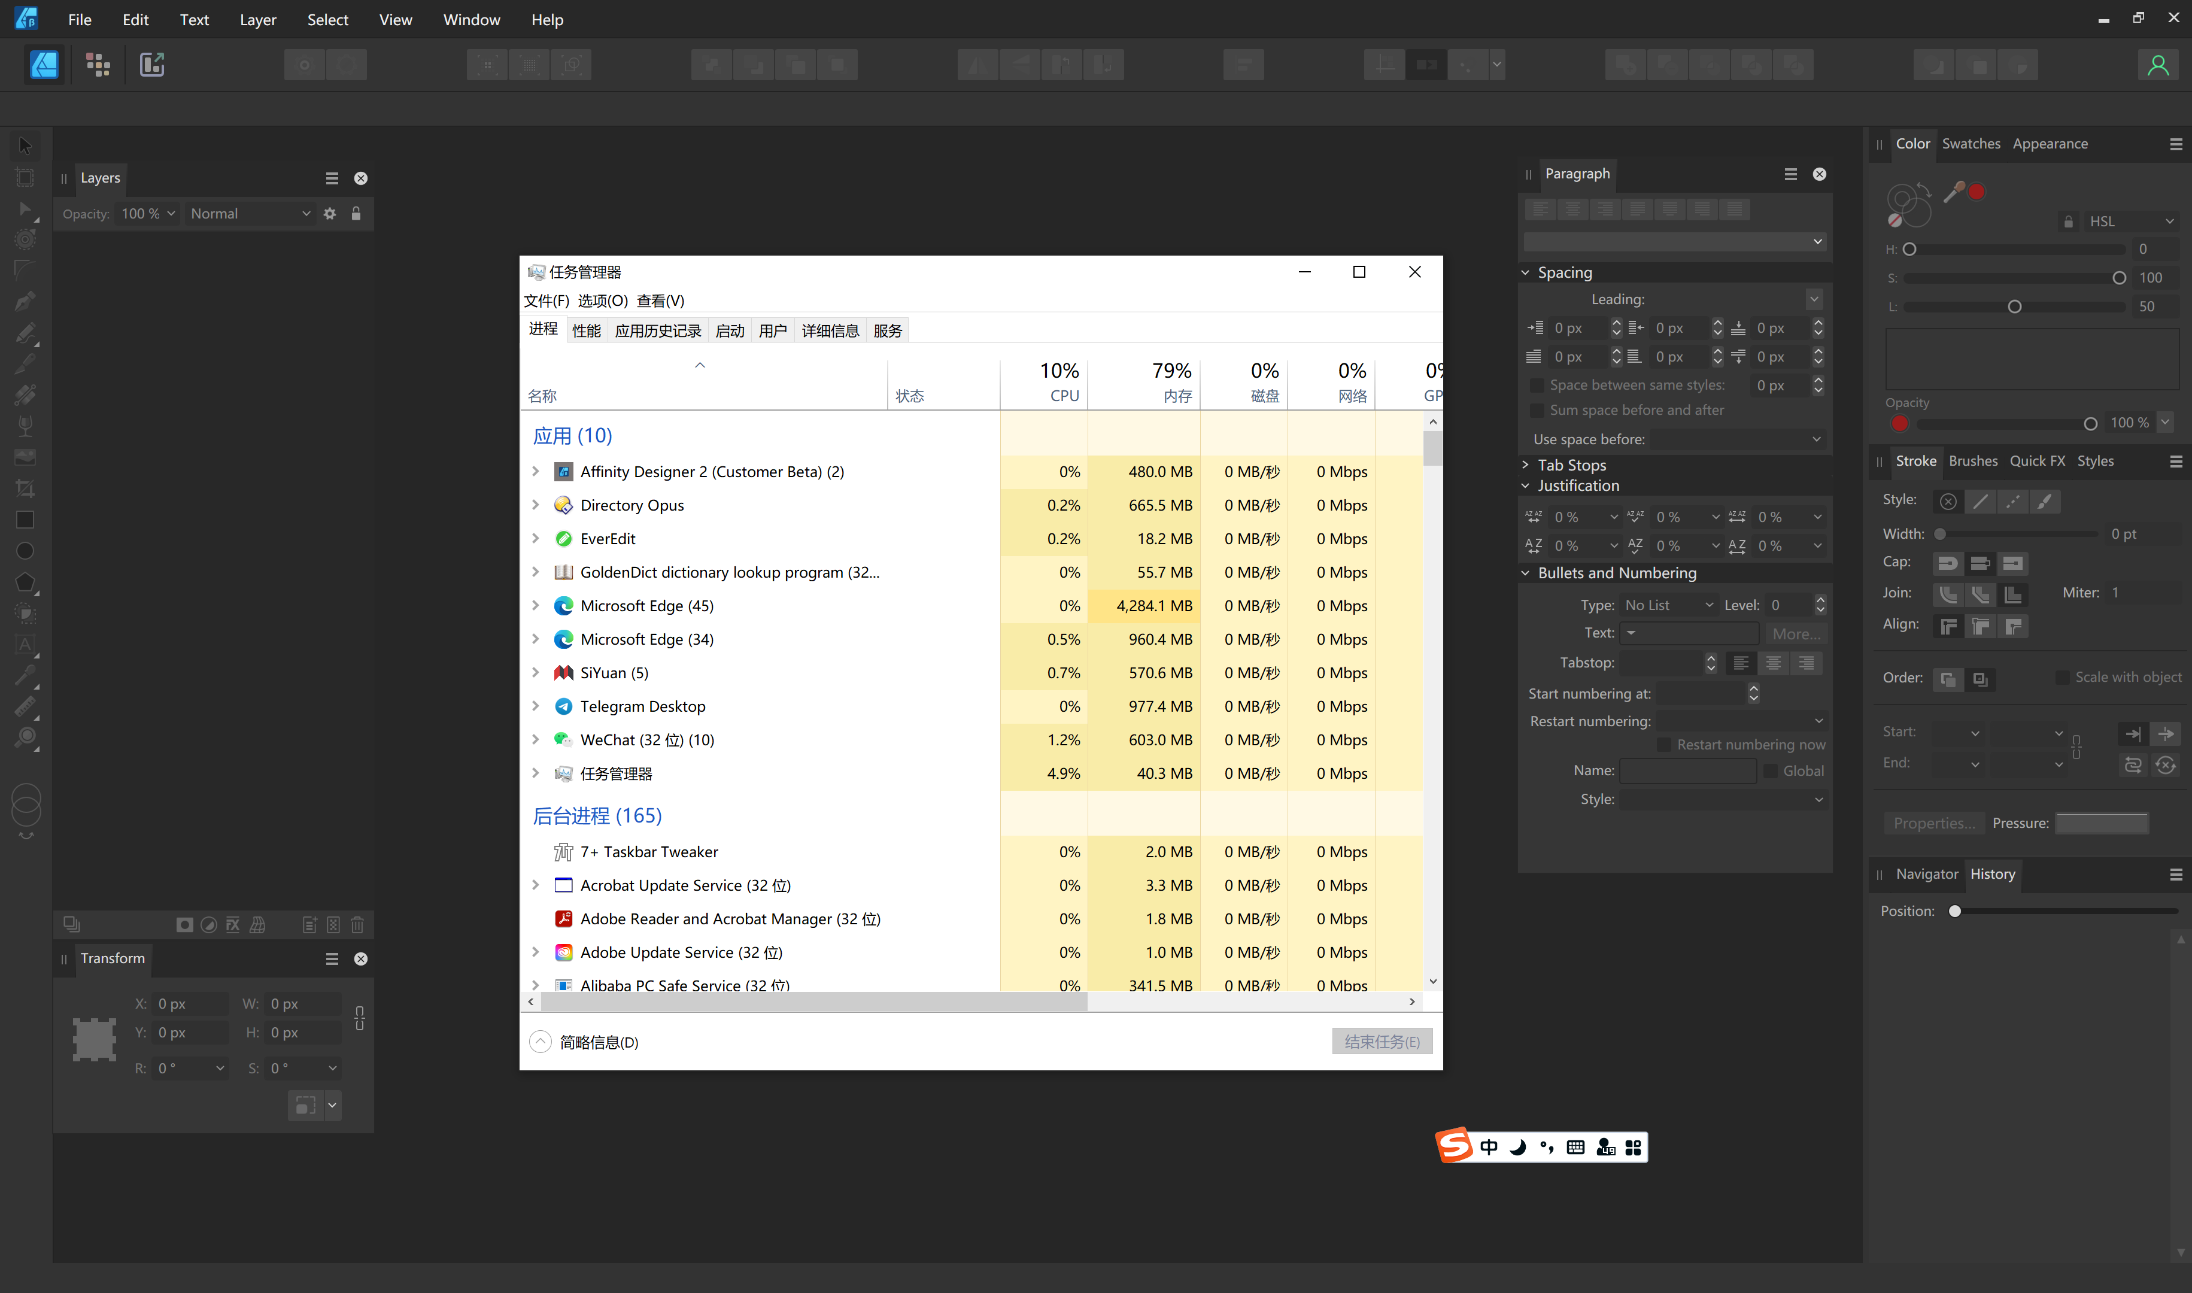Switch to Navigator tab
2192x1293 pixels.
1926,874
